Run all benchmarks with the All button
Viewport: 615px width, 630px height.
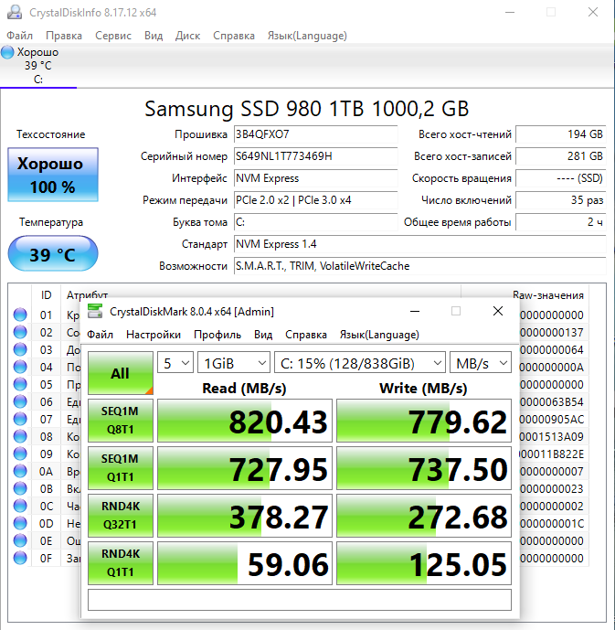coord(120,373)
